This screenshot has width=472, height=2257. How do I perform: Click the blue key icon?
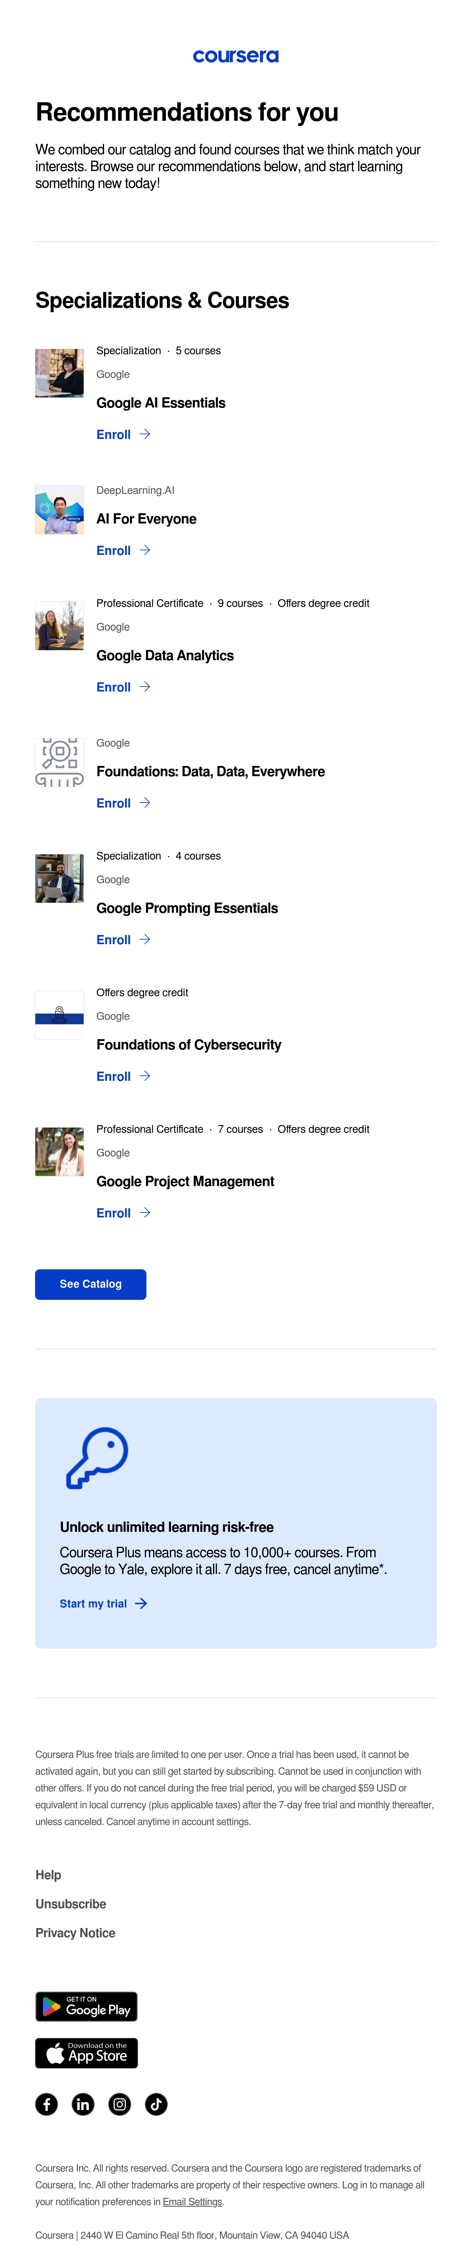tap(97, 1458)
